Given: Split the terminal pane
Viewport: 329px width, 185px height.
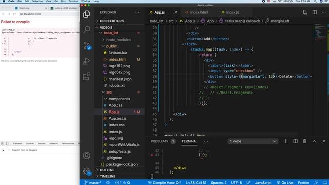Looking at the screenshot, I should [x=295, y=141].
